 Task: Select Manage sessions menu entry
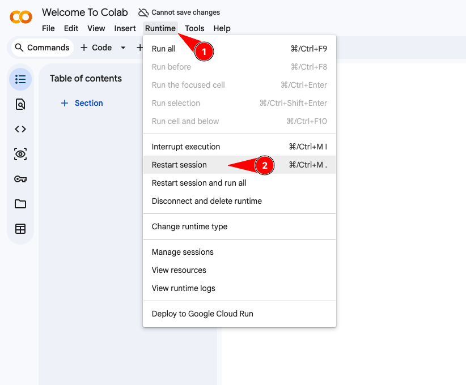pyautogui.click(x=239, y=252)
